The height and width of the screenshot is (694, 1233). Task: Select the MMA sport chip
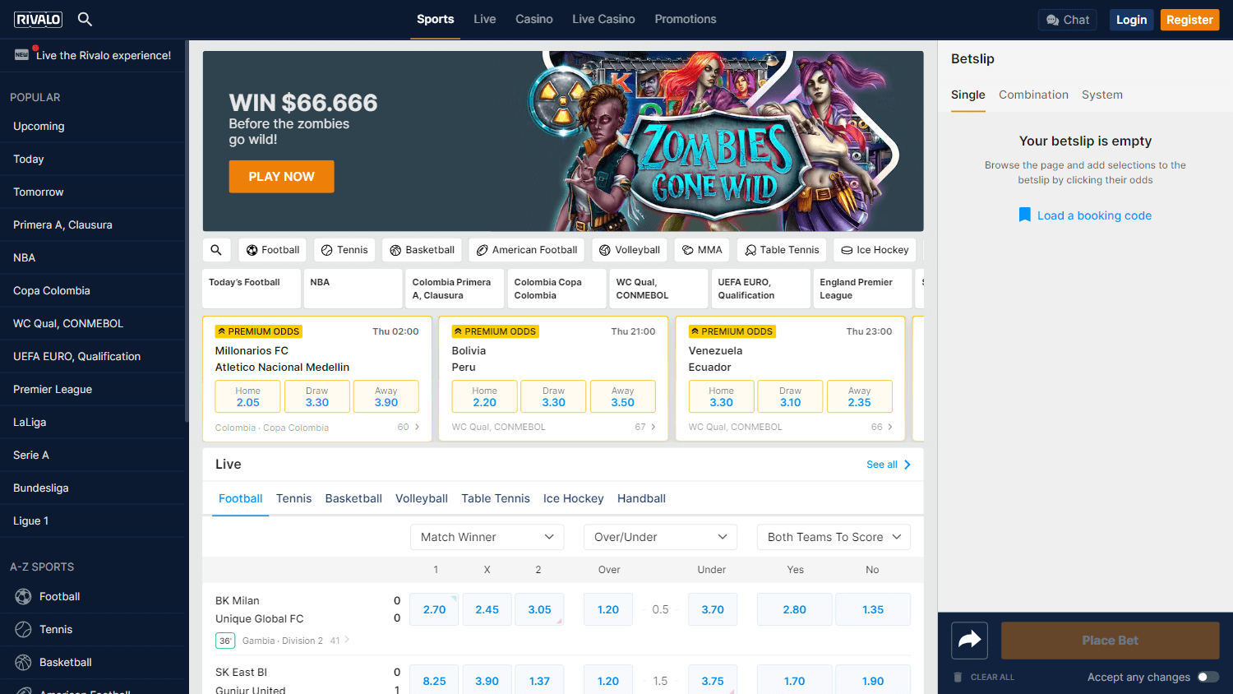(x=702, y=250)
